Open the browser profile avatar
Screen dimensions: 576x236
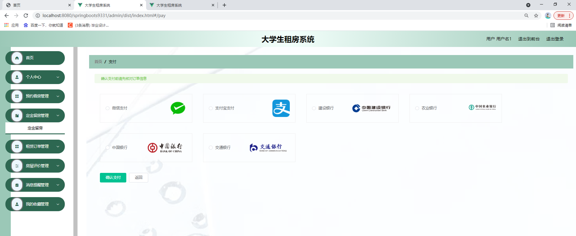point(548,16)
